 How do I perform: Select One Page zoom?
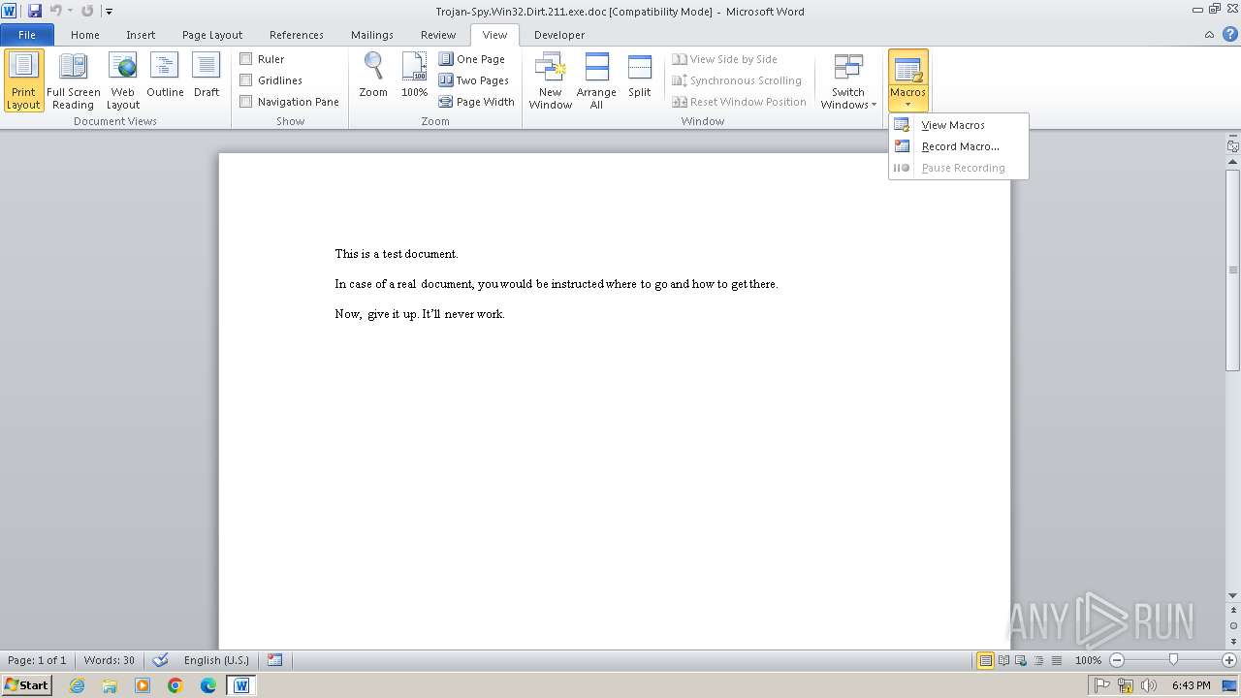472,59
